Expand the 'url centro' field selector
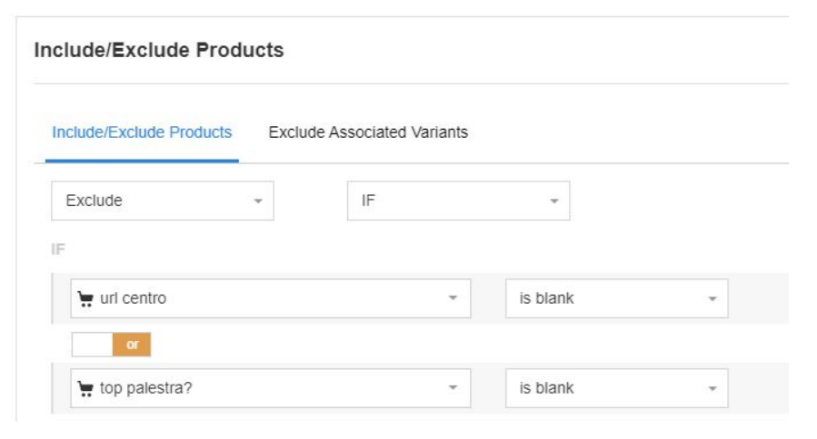The image size is (817, 439). pos(270,298)
